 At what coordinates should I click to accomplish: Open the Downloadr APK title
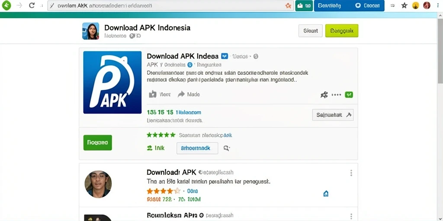click(171, 172)
